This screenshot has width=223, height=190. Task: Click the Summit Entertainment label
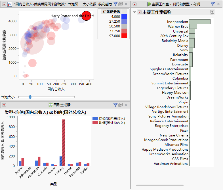click(x=170, y=83)
